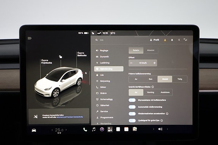Open Service settings menu
This screenshot has width=218, height=145.
pos(109,111)
